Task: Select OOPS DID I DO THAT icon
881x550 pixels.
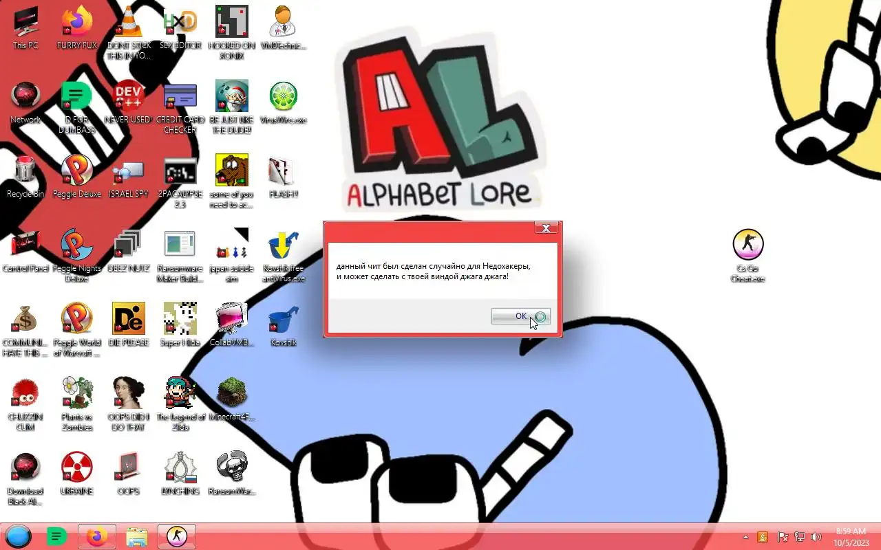Action: 129,404
